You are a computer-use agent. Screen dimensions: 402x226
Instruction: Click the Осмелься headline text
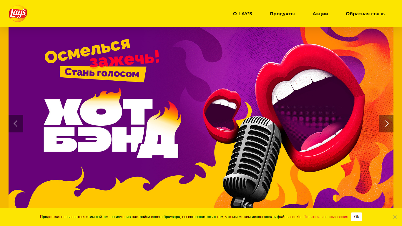pyautogui.click(x=87, y=50)
